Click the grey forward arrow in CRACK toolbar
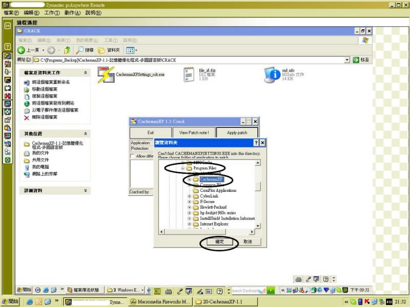 51,50
